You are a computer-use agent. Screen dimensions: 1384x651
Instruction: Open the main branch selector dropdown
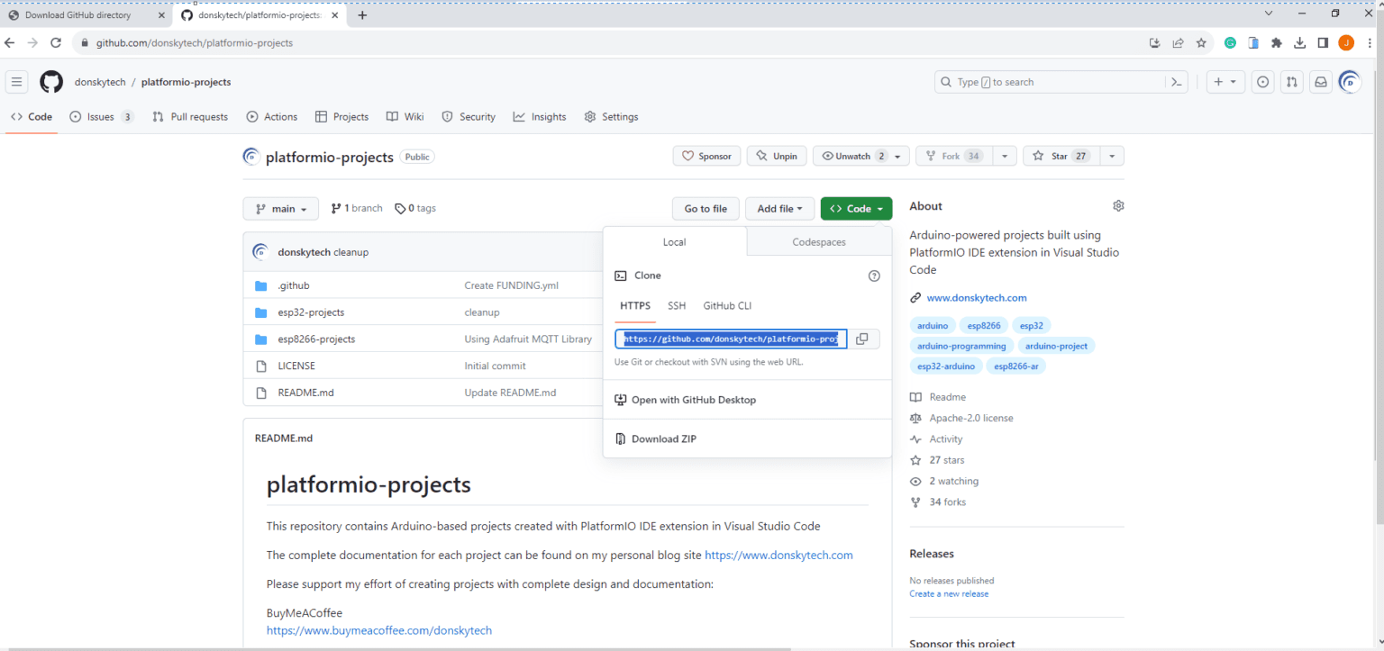click(x=280, y=208)
